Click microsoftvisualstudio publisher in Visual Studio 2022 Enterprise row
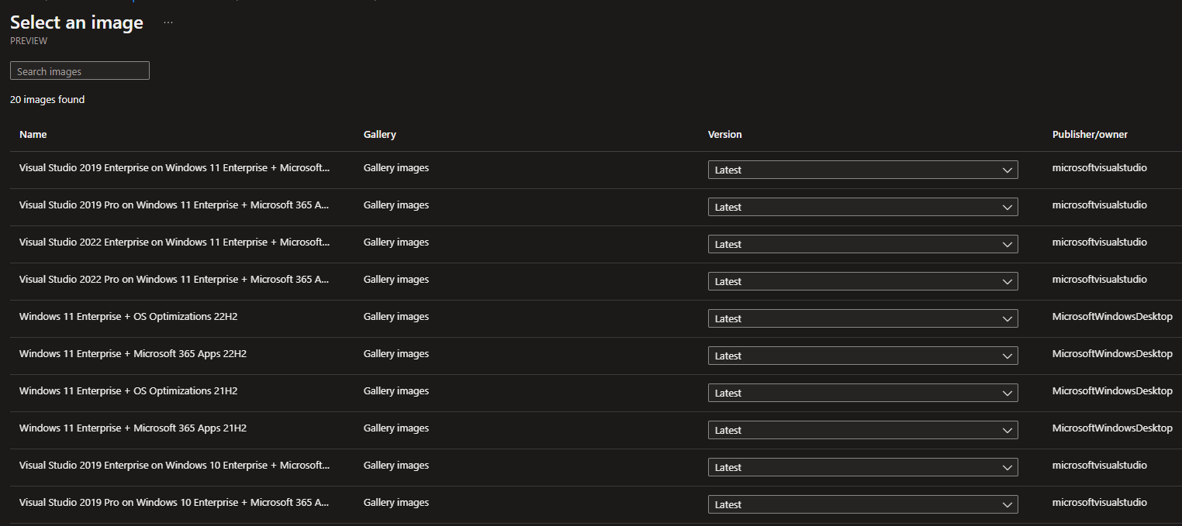The image size is (1182, 526). [x=1100, y=242]
